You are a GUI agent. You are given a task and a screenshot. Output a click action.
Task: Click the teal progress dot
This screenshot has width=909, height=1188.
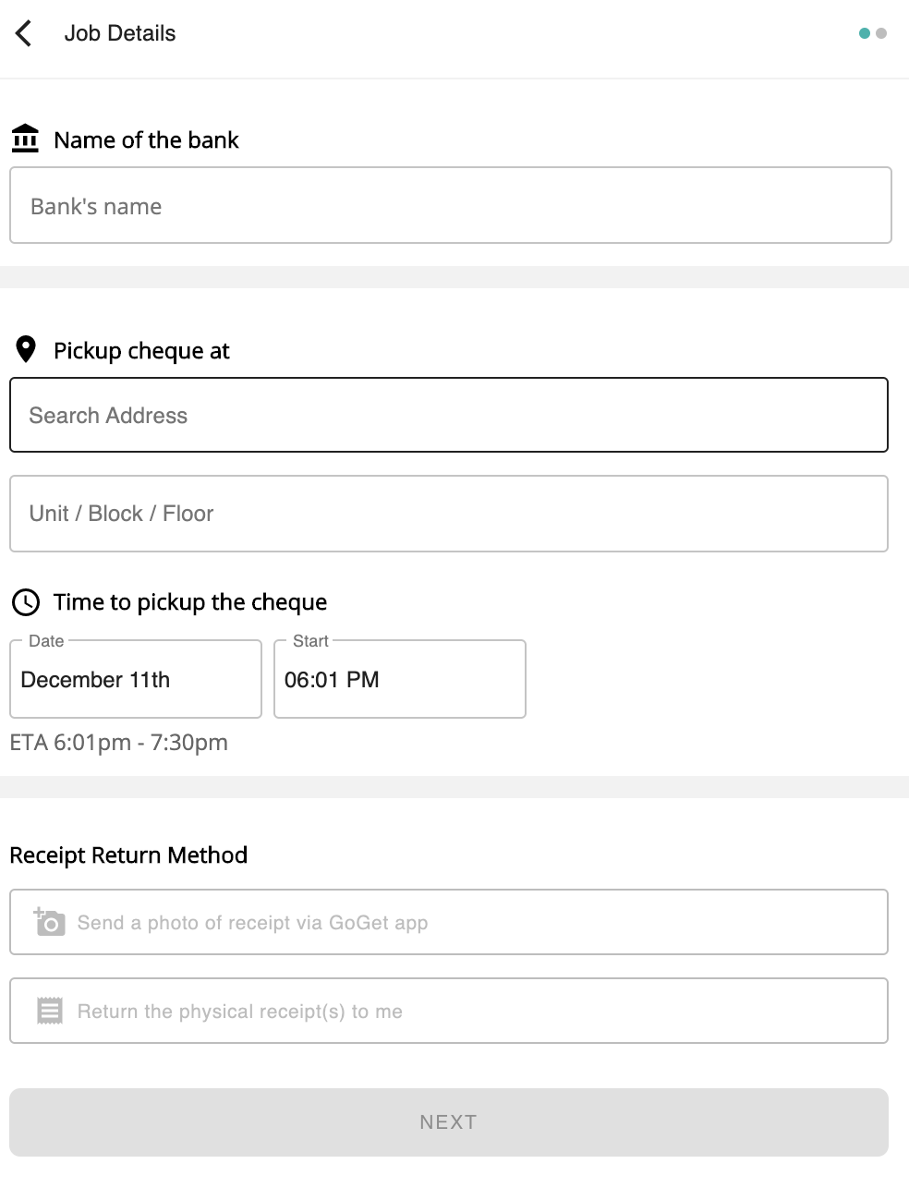pyautogui.click(x=865, y=33)
